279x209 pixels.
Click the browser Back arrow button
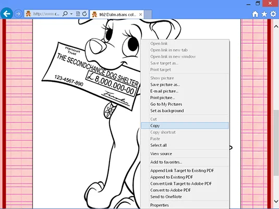point(7,14)
